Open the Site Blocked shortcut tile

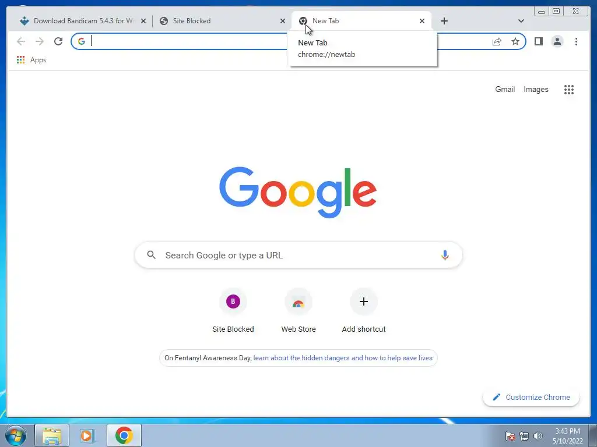(x=233, y=311)
